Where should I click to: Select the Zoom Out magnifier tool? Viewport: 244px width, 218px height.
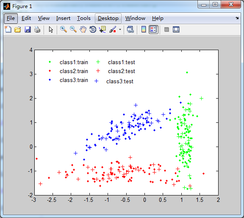point(73,29)
